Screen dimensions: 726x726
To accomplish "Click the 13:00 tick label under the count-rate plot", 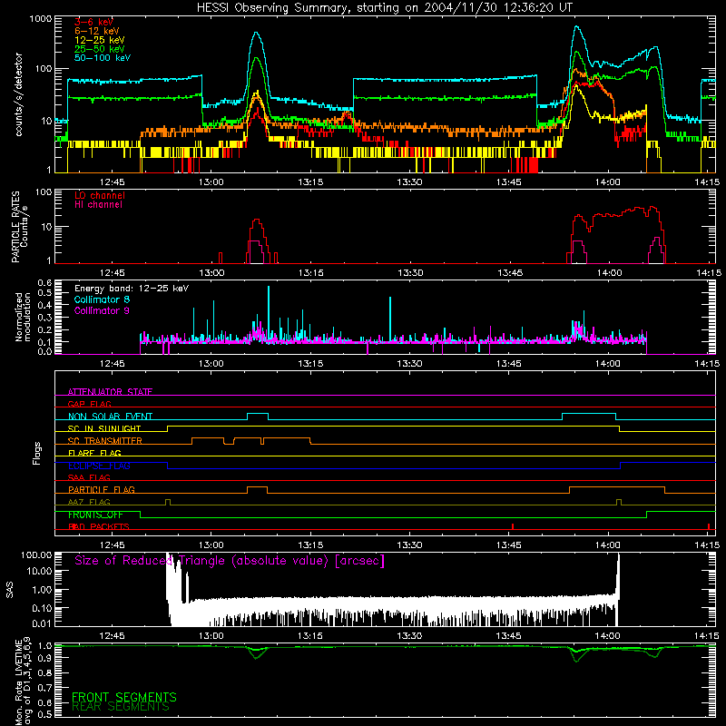I will 211,182.
